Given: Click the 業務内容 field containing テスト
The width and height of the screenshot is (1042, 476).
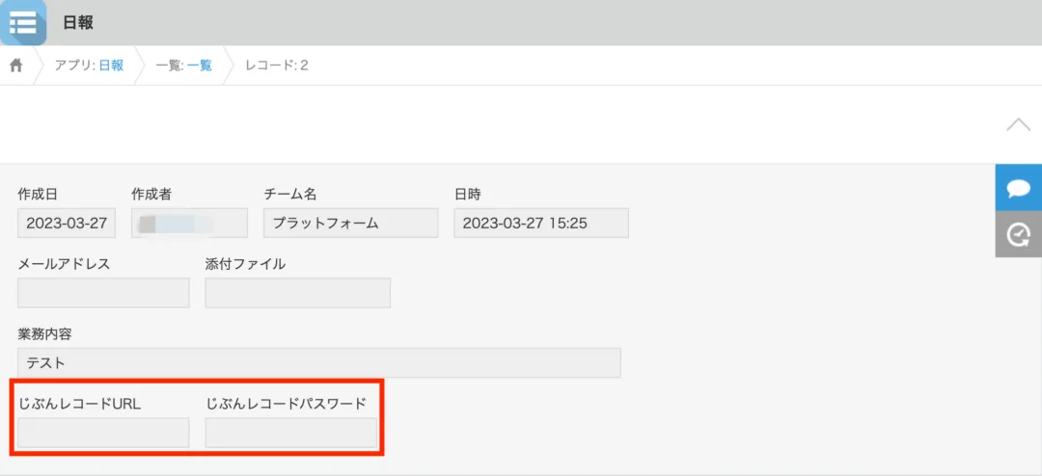Looking at the screenshot, I should (319, 363).
